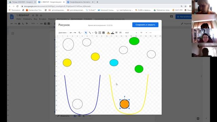Select the cyan circle
This screenshot has height=122, width=217.
tap(114, 63)
